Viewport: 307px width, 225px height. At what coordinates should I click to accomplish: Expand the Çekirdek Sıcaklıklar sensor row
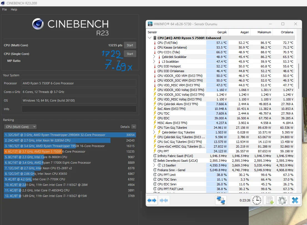[154, 57]
